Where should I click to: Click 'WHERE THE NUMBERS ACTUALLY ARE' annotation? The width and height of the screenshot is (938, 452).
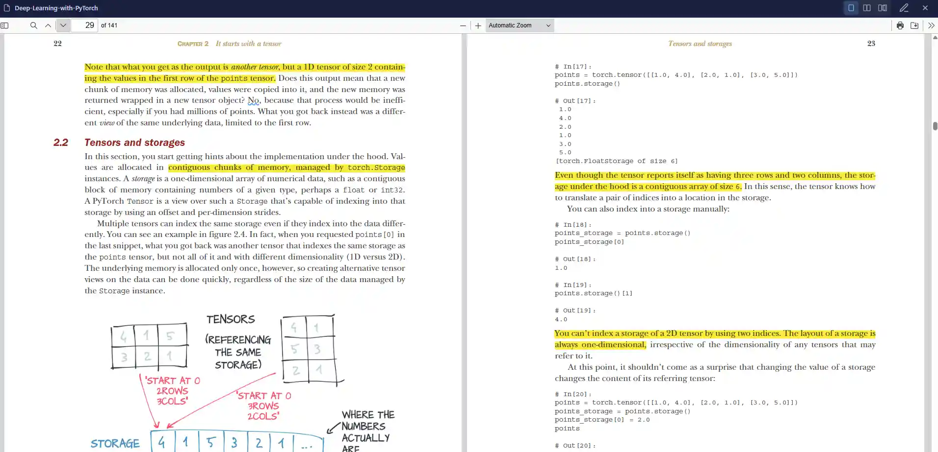point(368,431)
